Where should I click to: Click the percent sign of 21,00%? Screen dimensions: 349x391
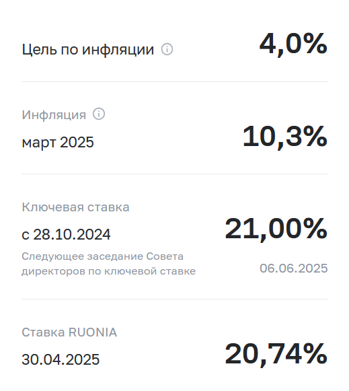[315, 228]
